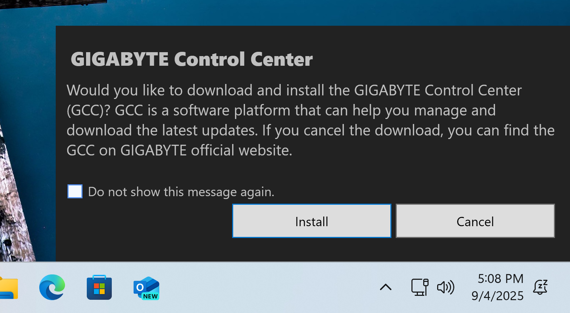Click the 'GIGABYTE Control Center' dialog title
The width and height of the screenshot is (570, 313).
pos(192,59)
